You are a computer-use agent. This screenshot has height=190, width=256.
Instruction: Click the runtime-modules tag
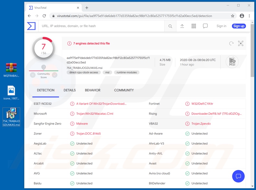[x=127, y=72]
